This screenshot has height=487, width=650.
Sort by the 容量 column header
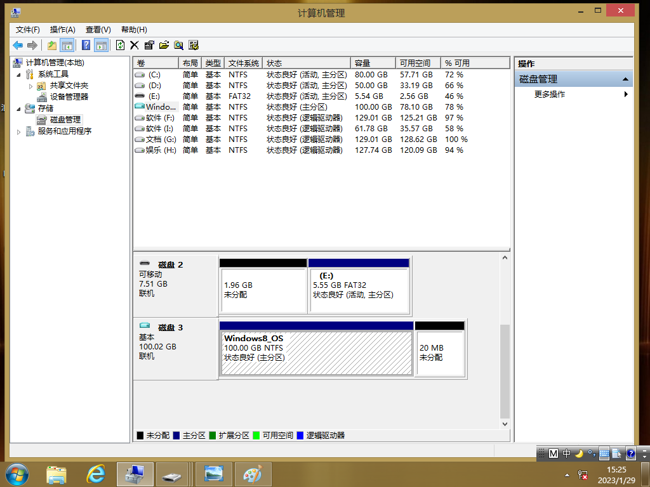click(x=373, y=63)
